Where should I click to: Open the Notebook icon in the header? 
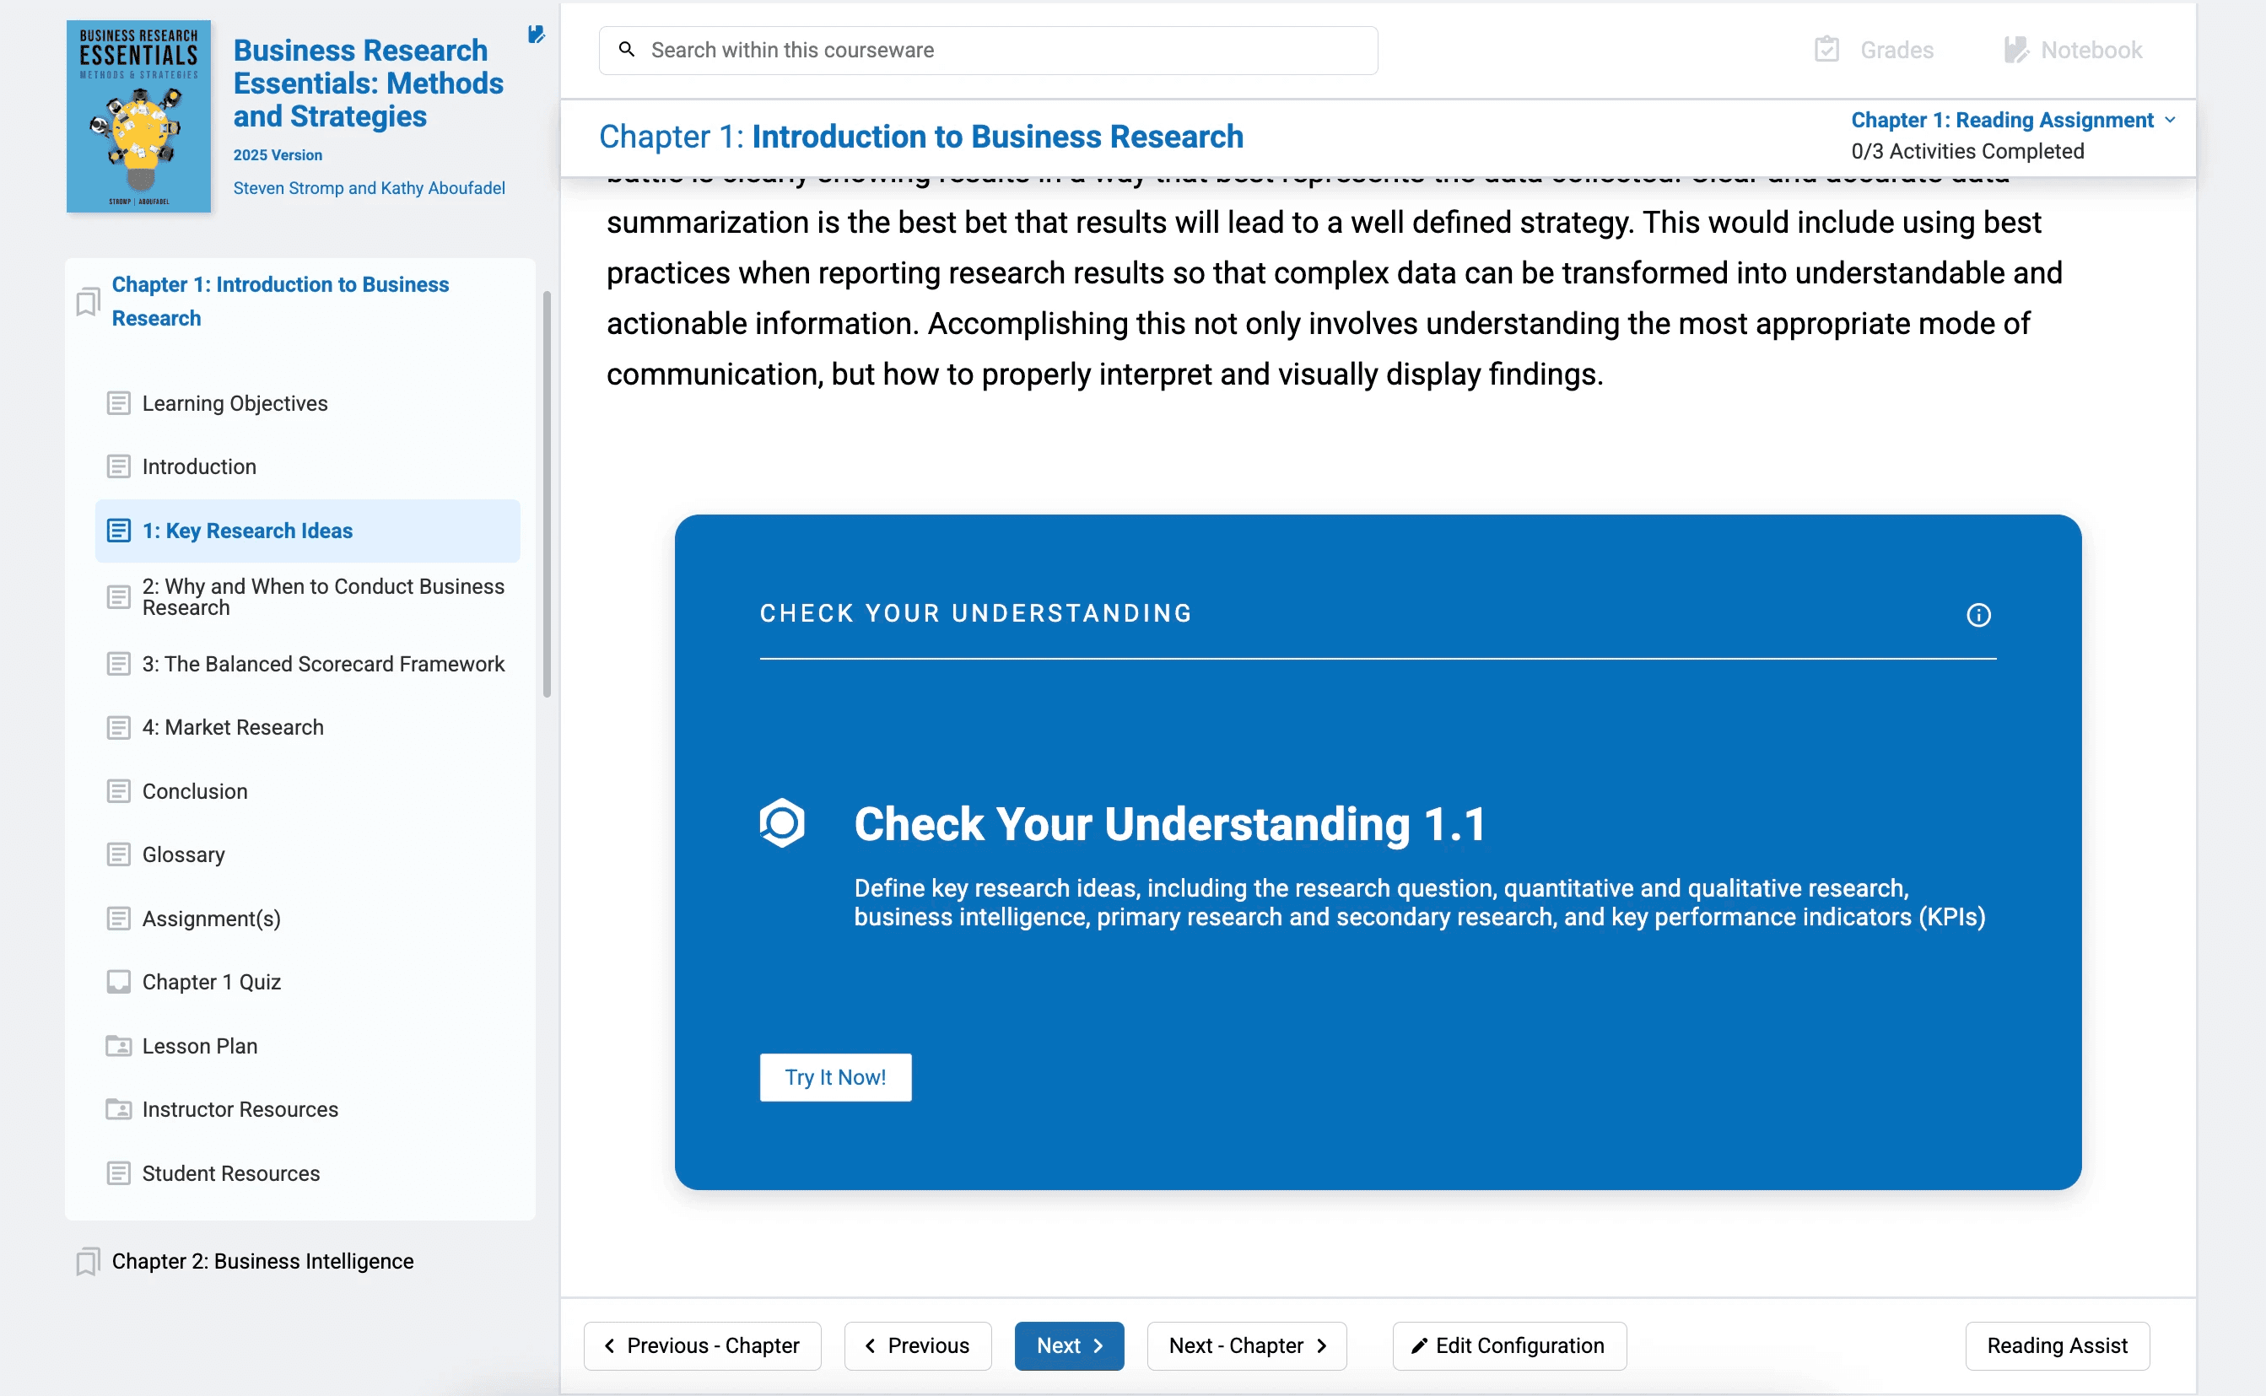(x=2015, y=50)
